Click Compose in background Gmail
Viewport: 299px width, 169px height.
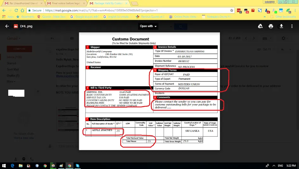(x=19, y=49)
